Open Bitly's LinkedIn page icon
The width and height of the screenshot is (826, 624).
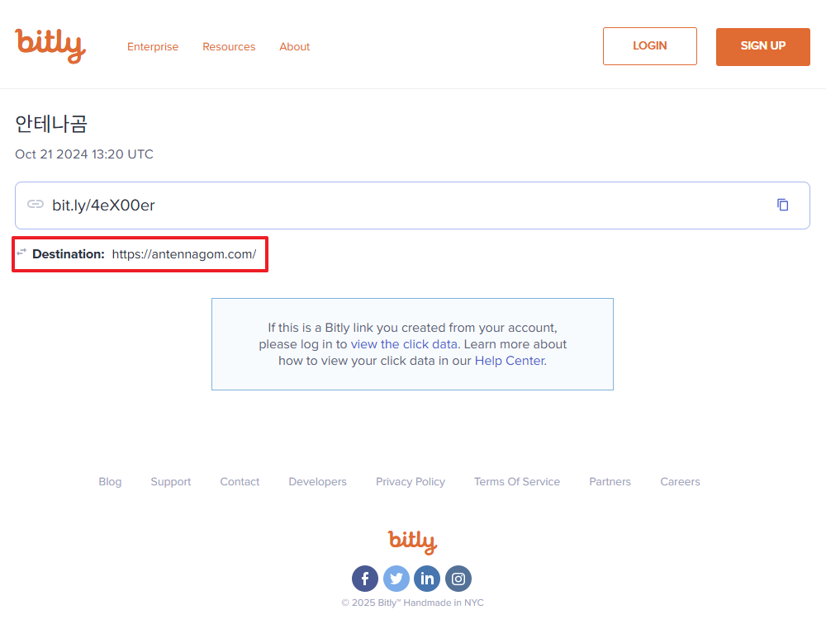click(x=427, y=579)
